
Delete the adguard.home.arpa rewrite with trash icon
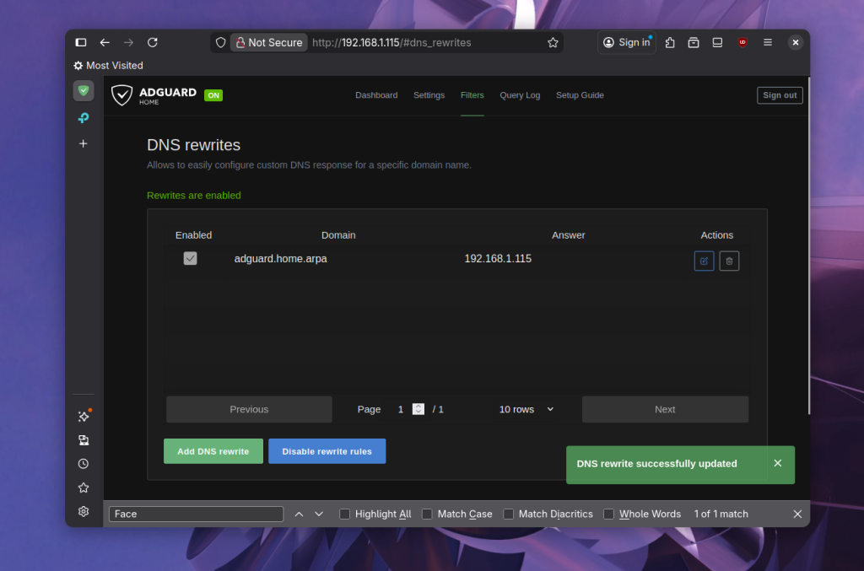[729, 261]
